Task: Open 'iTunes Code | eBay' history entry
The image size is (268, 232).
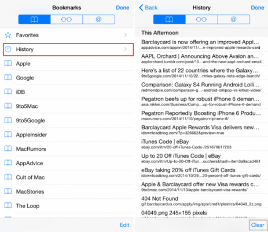Action: pos(201,144)
